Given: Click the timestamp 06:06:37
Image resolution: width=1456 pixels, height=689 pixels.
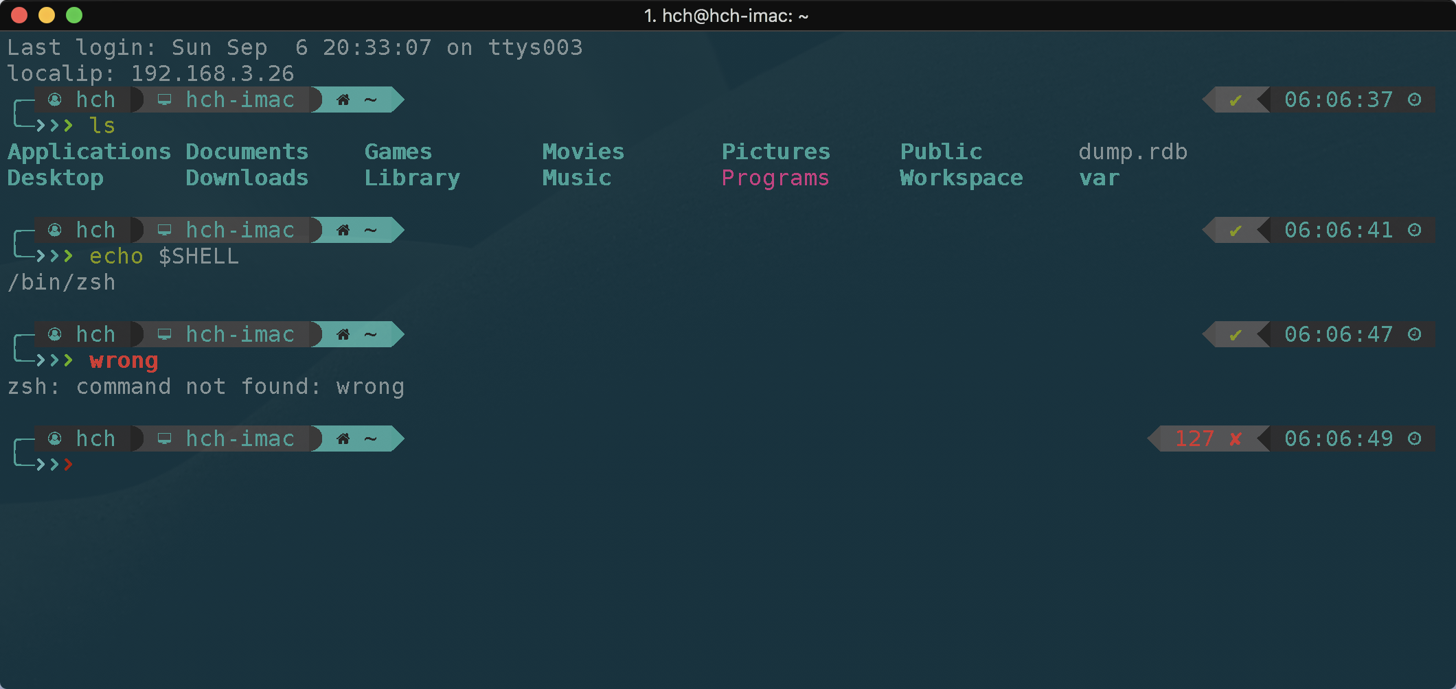Looking at the screenshot, I should (1339, 100).
